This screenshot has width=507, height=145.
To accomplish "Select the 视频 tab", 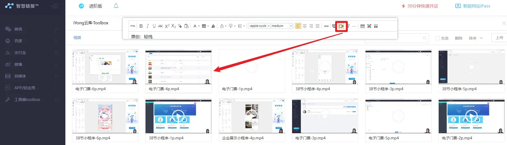I will [x=77, y=38].
